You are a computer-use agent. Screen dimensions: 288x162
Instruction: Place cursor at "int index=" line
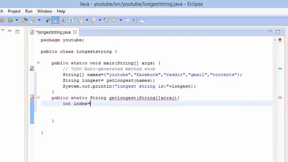coord(76,103)
